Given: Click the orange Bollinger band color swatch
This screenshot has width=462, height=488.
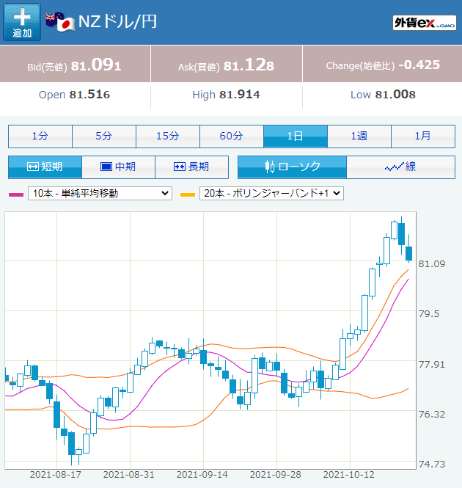Looking at the screenshot, I should click(188, 194).
